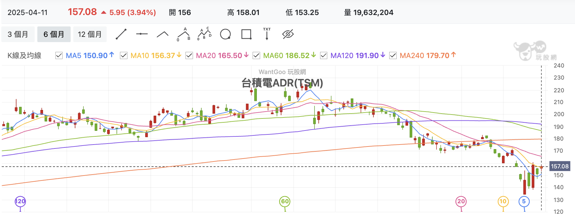Viewport: 575px width, 216px height.
Task: Select the TXT text annotation tool
Action: [x=267, y=34]
